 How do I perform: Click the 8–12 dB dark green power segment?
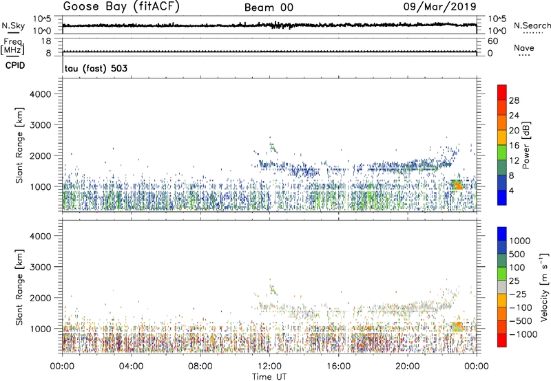(x=502, y=168)
